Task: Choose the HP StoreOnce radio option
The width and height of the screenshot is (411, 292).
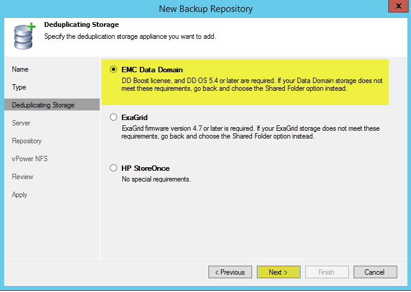Action: (x=114, y=168)
